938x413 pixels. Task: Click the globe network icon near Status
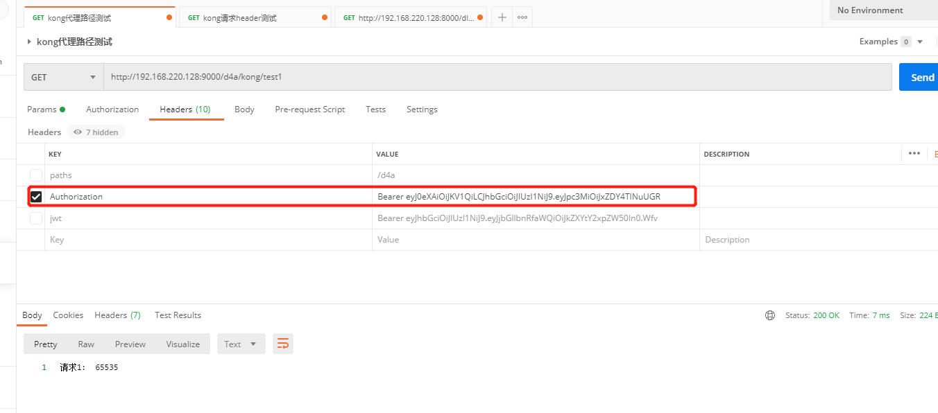tap(770, 315)
